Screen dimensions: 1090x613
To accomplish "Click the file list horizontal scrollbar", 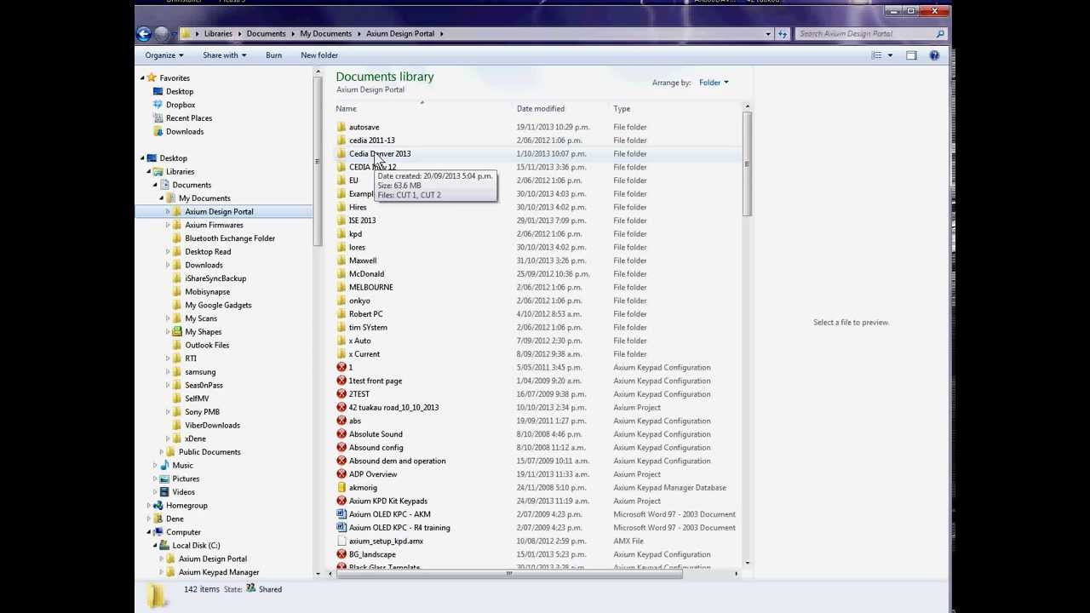I will click(x=509, y=574).
